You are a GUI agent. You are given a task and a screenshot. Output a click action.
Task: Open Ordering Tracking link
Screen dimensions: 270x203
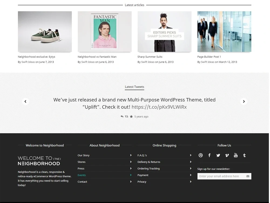(x=148, y=168)
